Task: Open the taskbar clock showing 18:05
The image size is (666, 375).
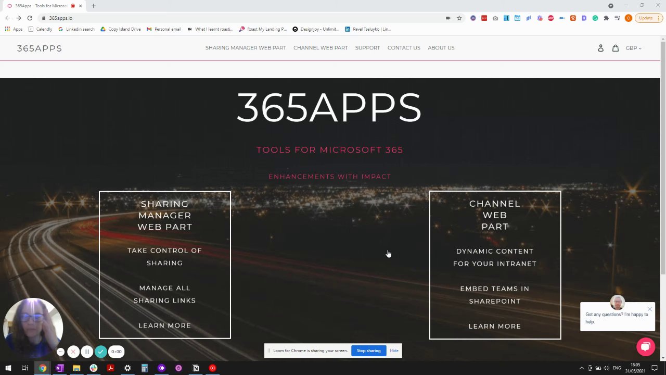Action: pos(635,368)
